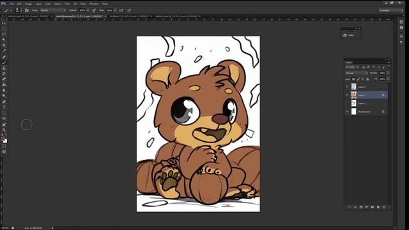409x230 pixels.
Task: Select the Rectangular Marquee tool
Action: pyautogui.click(x=4, y=29)
